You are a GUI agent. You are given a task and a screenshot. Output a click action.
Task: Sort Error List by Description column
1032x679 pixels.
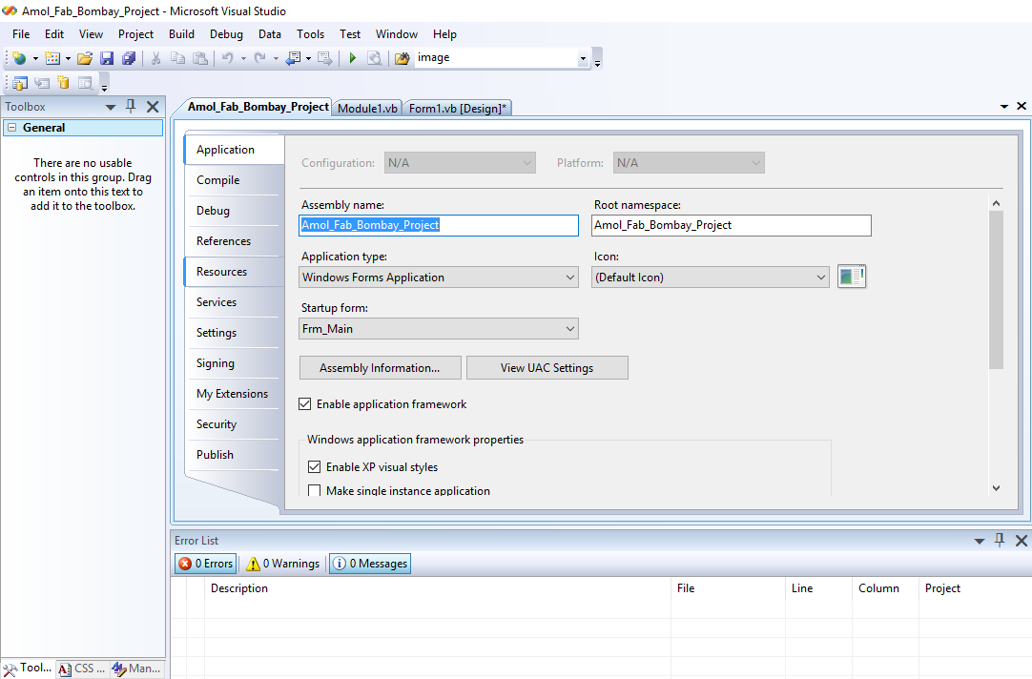pyautogui.click(x=437, y=588)
